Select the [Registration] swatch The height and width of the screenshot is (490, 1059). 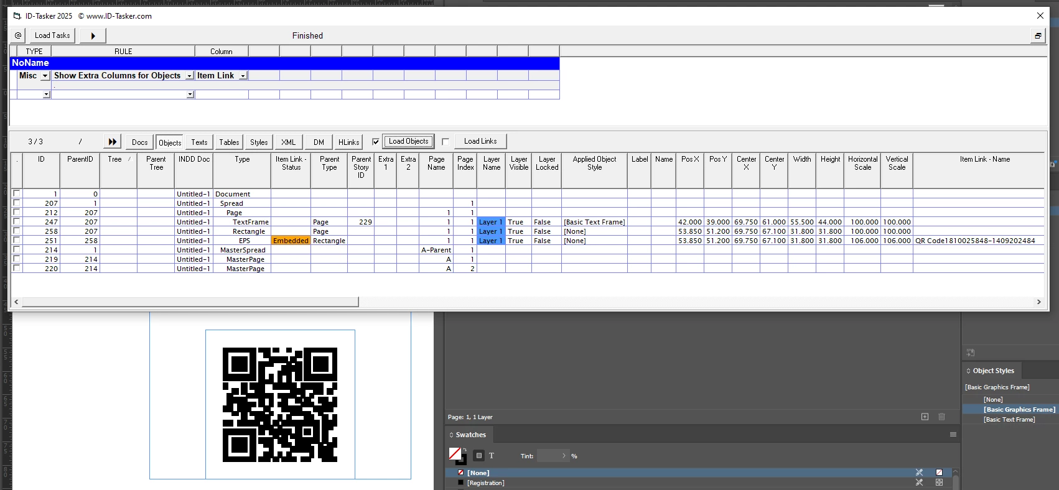pyautogui.click(x=699, y=483)
